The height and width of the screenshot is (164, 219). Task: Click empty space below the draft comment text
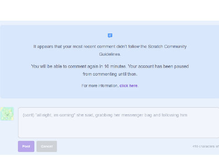[x=119, y=129]
